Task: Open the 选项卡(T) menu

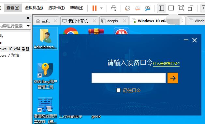Action: pyautogui.click(x=56, y=8)
